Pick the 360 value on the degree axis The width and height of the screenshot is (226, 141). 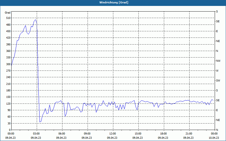(8, 51)
